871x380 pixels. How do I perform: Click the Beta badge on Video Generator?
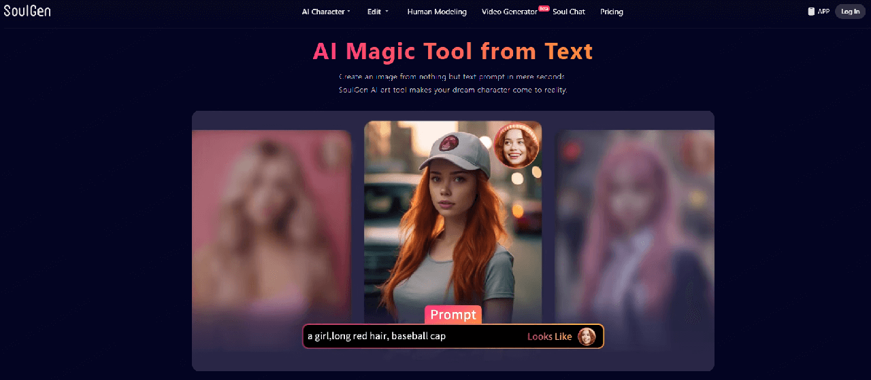pos(544,8)
